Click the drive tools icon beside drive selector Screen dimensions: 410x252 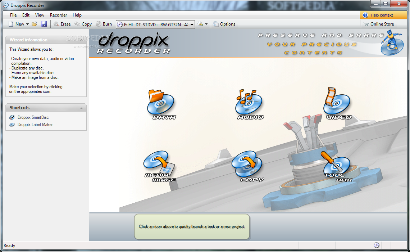tap(200, 24)
